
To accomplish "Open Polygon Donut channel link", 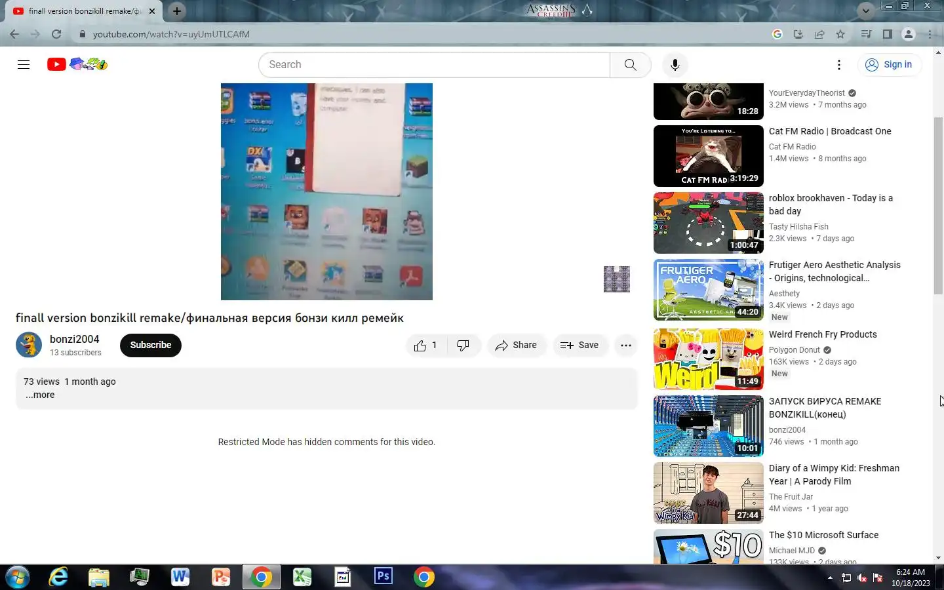I will 795,350.
